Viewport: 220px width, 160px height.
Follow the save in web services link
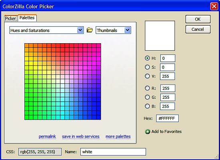click(x=81, y=136)
